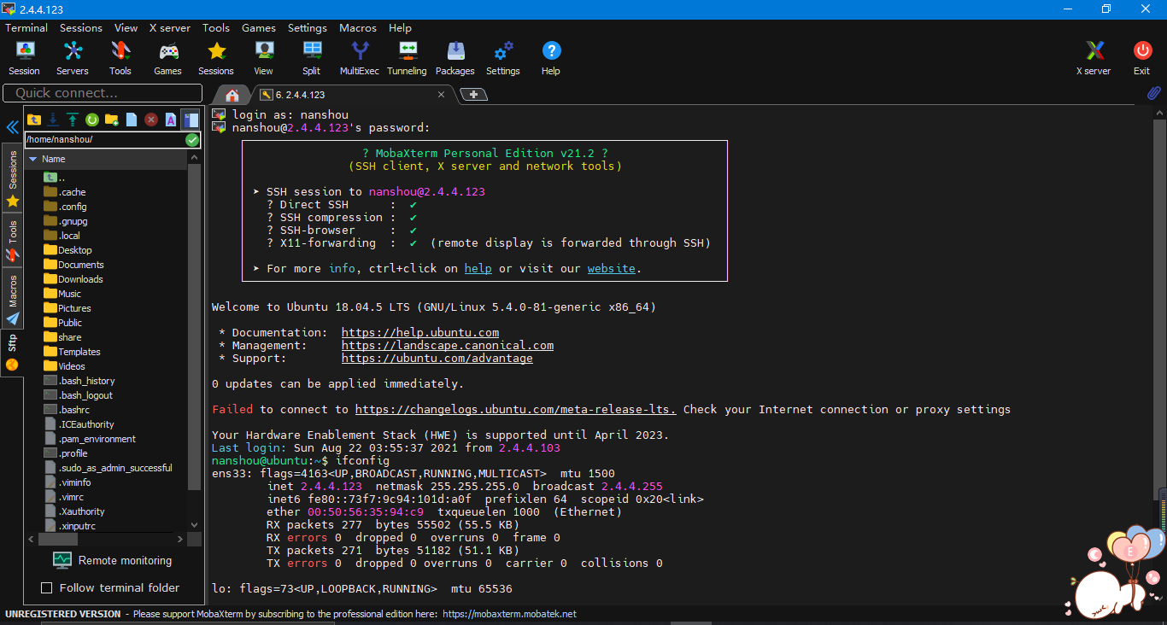Image resolution: width=1167 pixels, height=625 pixels.
Task: Activate the MultiExec toolbar icon
Action: [360, 58]
